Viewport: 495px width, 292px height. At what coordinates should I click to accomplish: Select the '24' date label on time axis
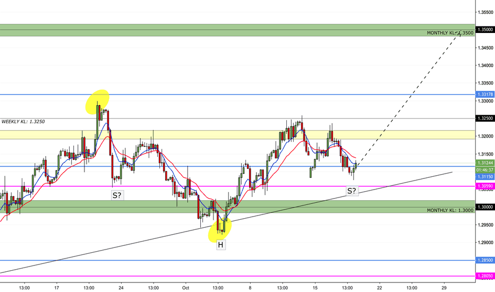pyautogui.click(x=121, y=288)
